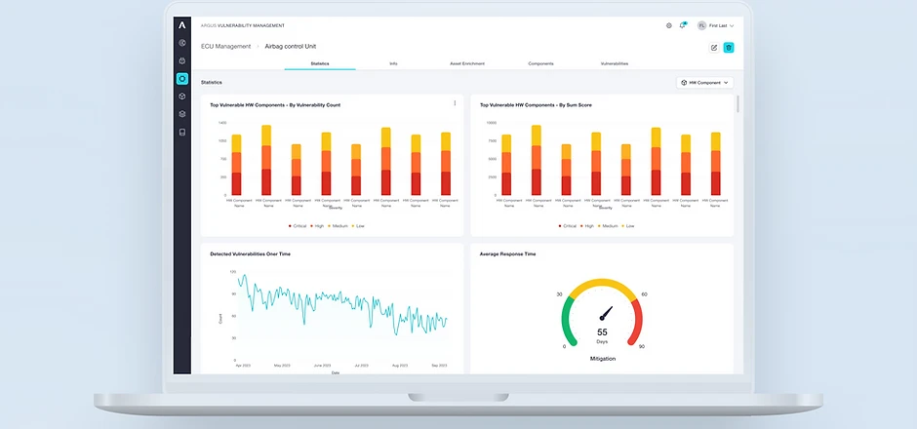Viewport: 917px width, 429px height.
Task: Open the HW Component filter dropdown
Action: coord(704,83)
